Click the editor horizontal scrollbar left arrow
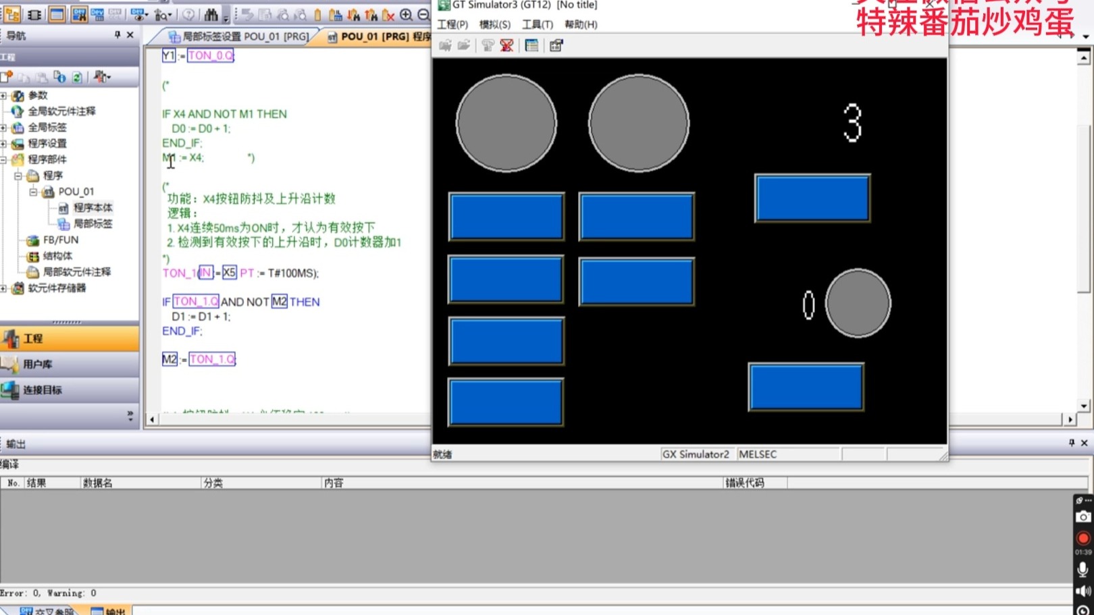This screenshot has width=1094, height=615. coord(152,419)
